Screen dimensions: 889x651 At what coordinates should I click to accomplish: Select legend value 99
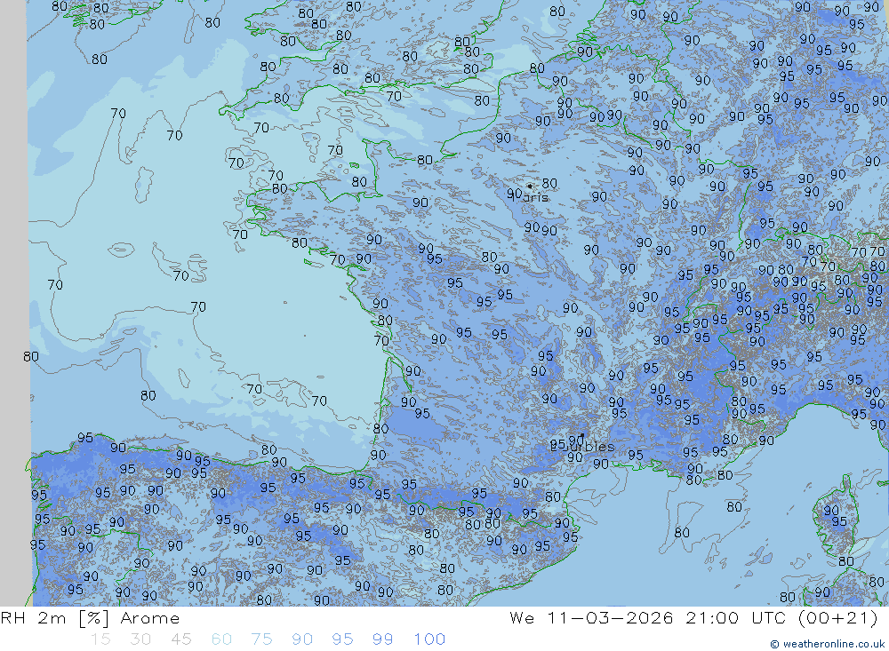[382, 639]
